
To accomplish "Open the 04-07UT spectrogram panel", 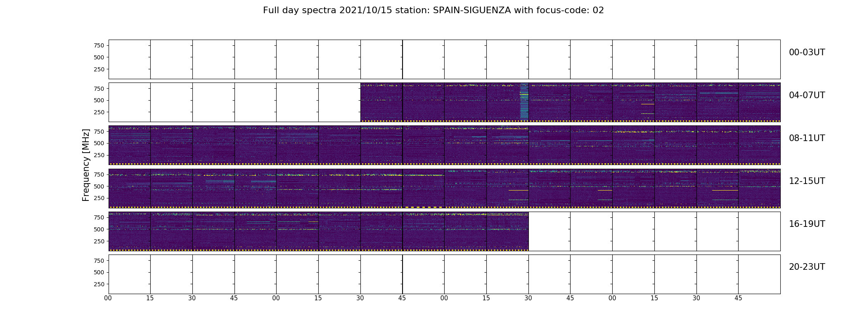I will point(444,102).
